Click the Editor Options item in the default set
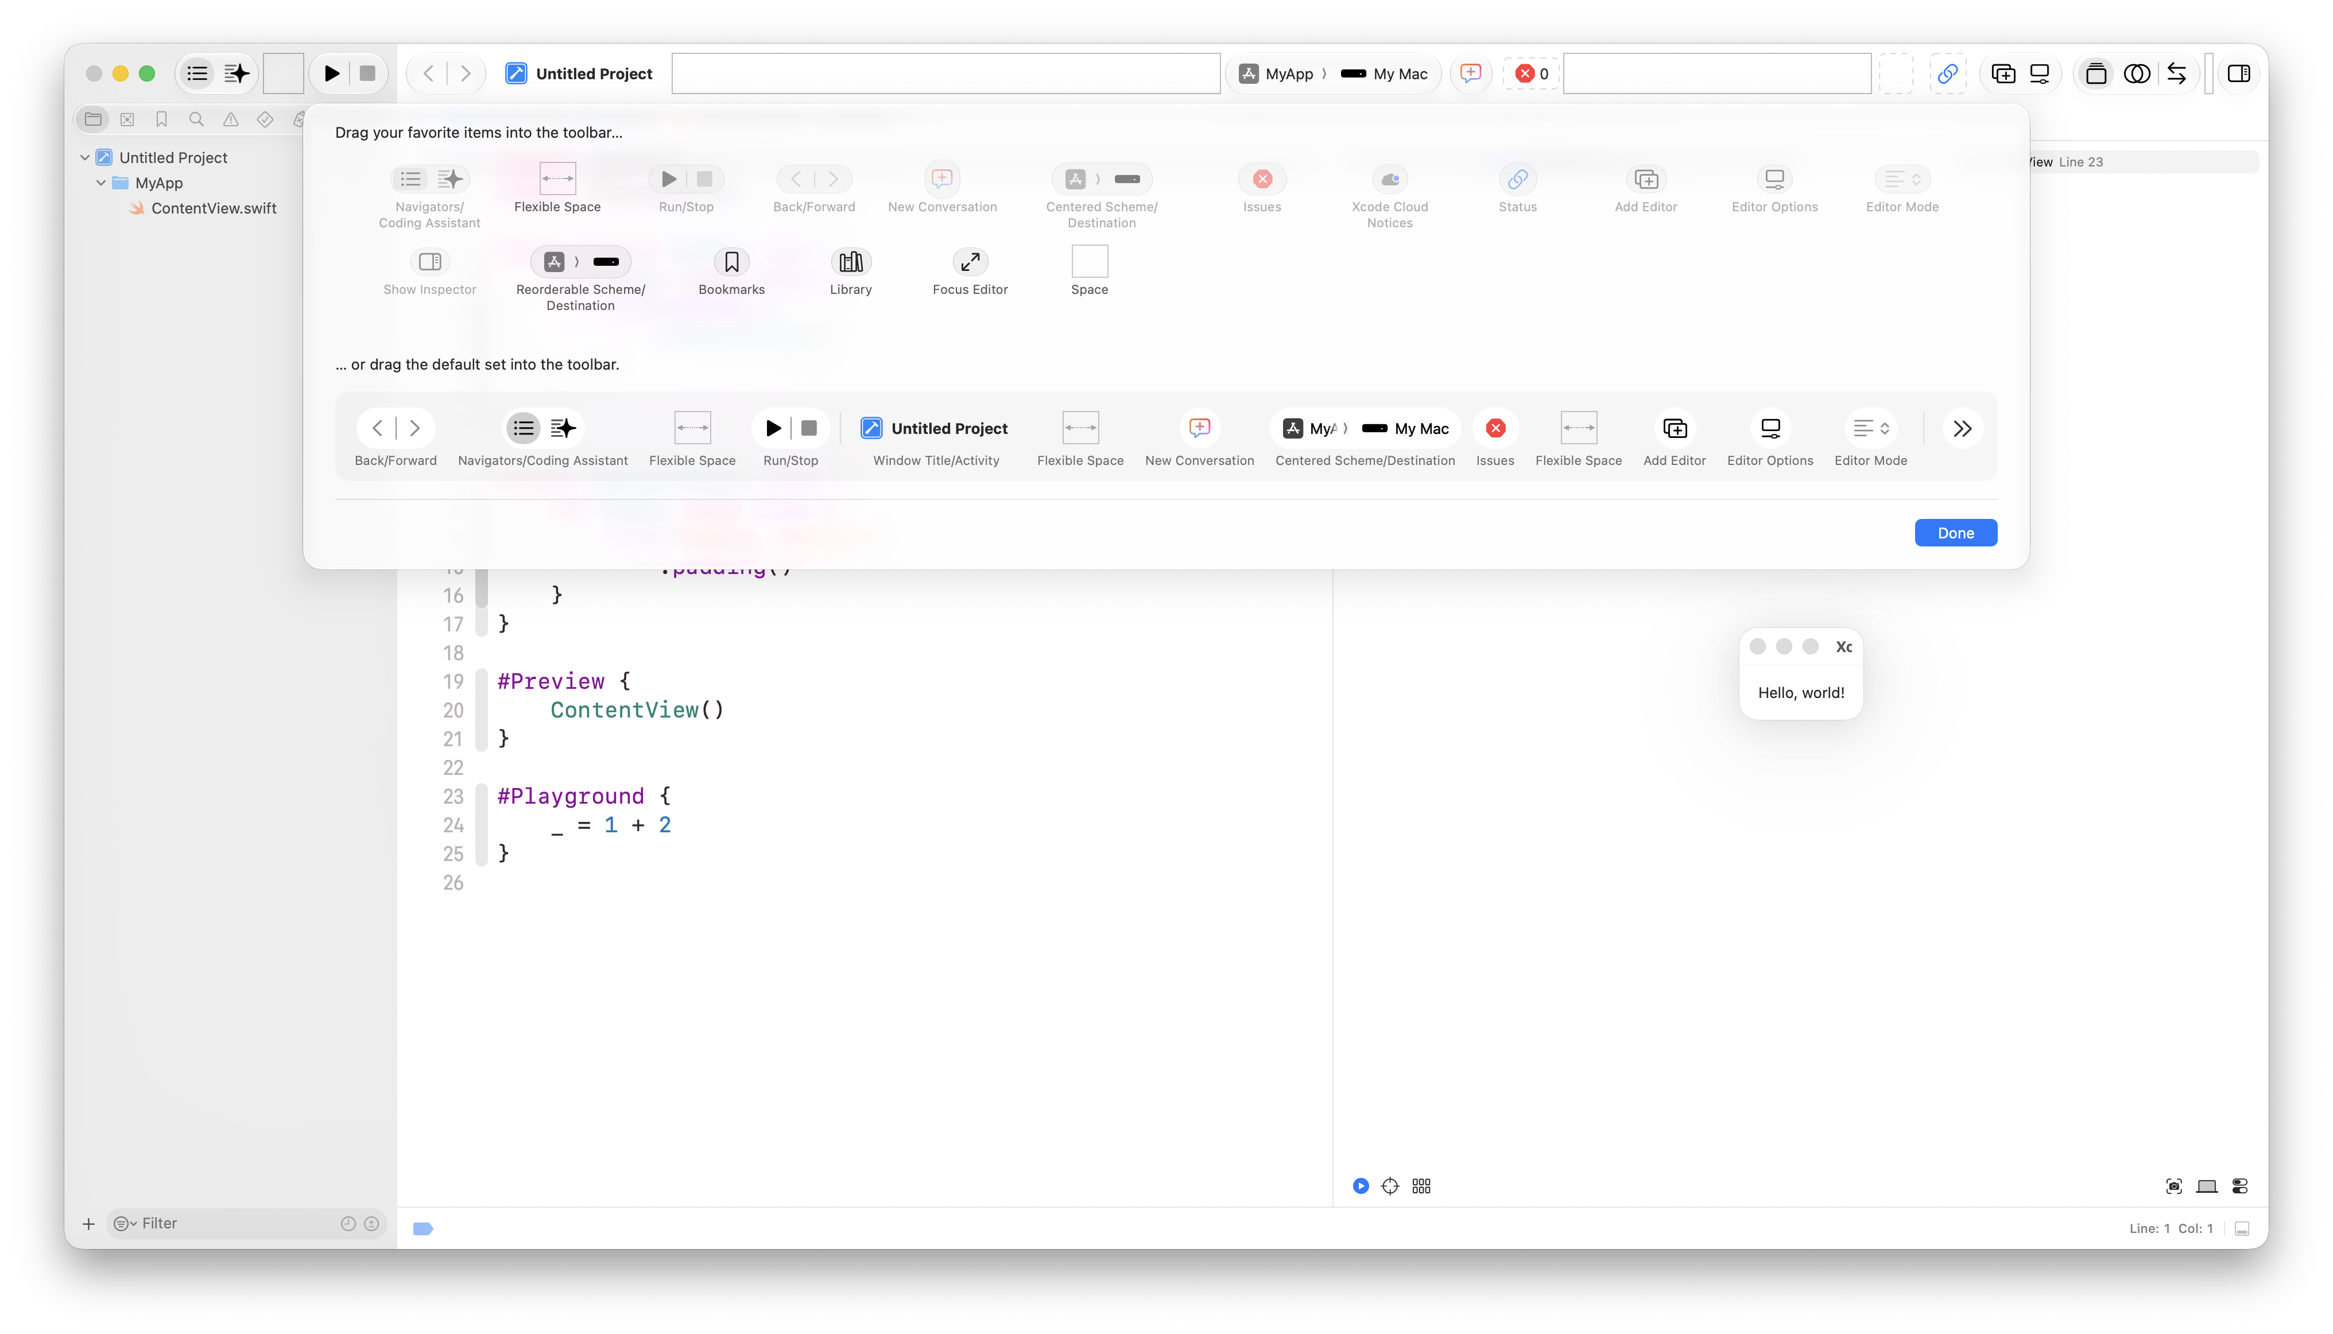This screenshot has height=1334, width=2333. pos(1769,439)
